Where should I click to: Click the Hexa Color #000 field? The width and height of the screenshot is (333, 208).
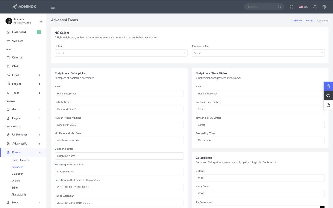pyautogui.click(x=260, y=194)
